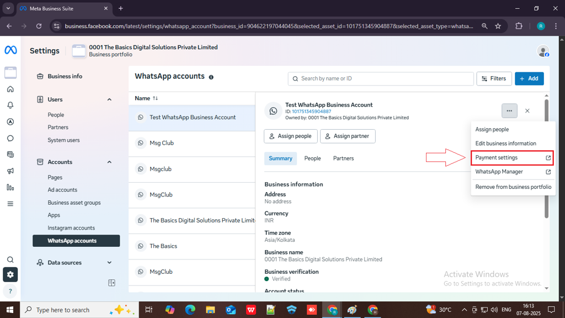Open All tools hamburger icon

coord(10,204)
